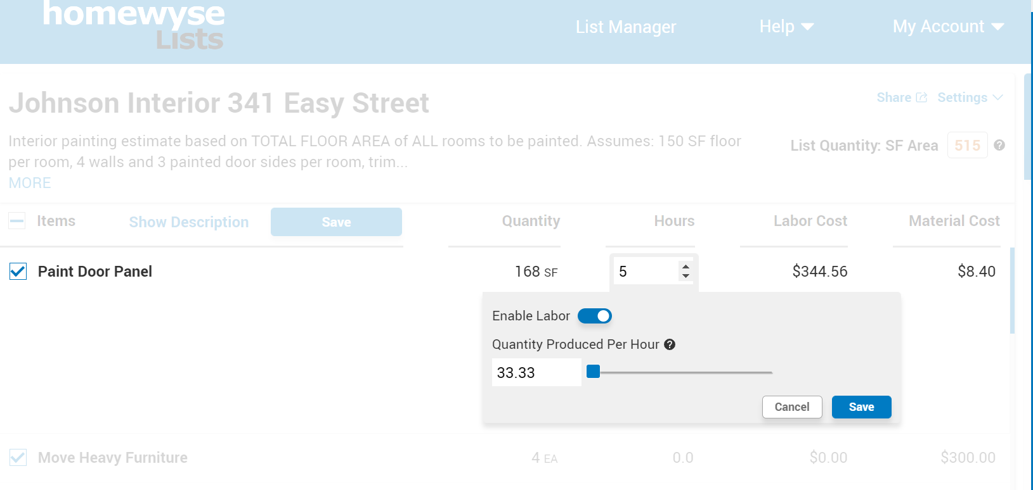Open the Share external link icon
The image size is (1033, 490).
pos(921,97)
